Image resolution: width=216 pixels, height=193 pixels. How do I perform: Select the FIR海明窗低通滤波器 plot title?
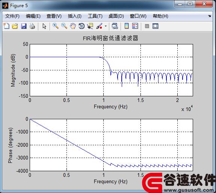point(110,38)
